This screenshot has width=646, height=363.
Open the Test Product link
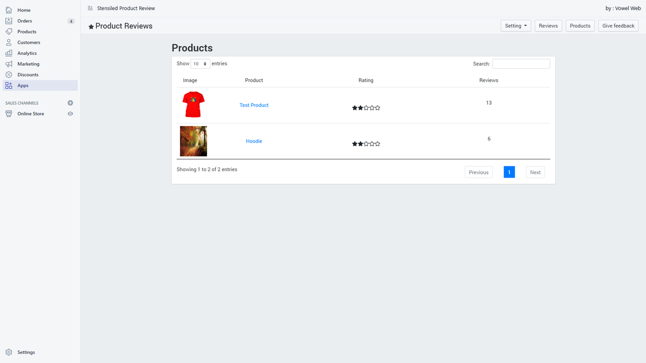(254, 105)
